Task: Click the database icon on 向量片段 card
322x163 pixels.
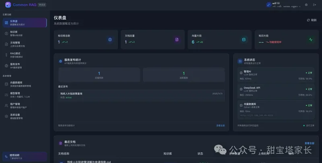Action: point(244,40)
